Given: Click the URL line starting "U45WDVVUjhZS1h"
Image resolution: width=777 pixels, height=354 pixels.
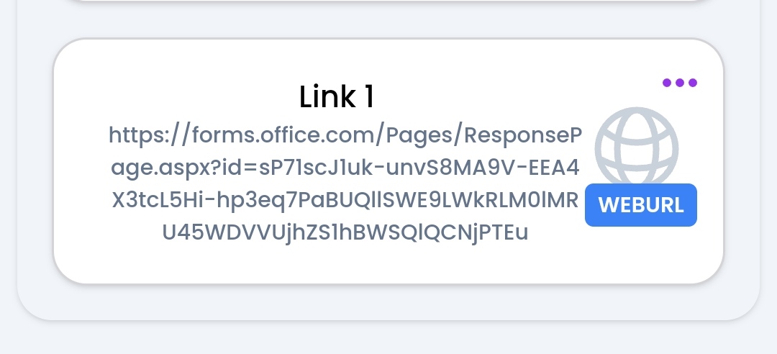Looking at the screenshot, I should (345, 232).
